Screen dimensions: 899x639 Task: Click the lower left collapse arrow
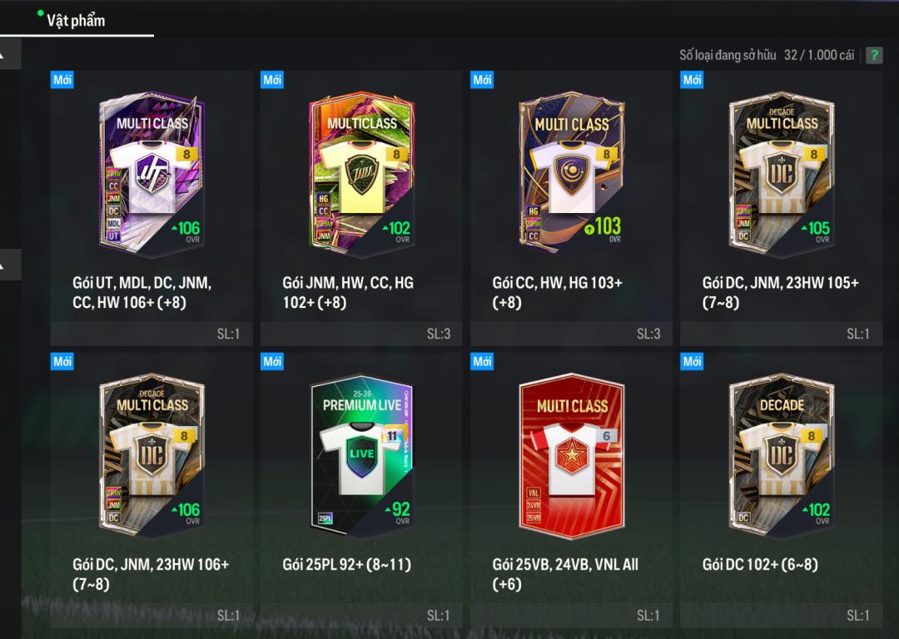(x=10, y=265)
